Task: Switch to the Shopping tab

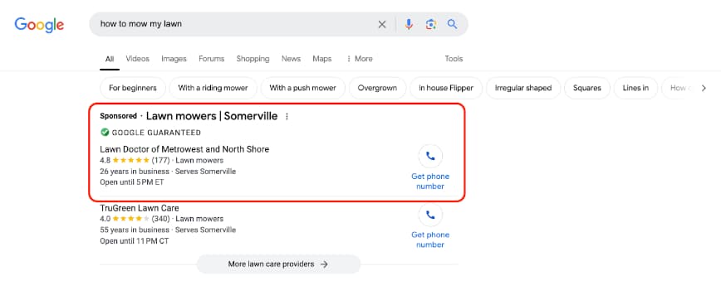Action: pyautogui.click(x=253, y=59)
